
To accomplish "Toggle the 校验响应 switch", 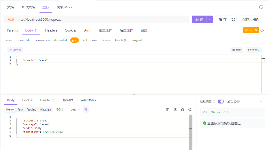I will click(220, 102).
